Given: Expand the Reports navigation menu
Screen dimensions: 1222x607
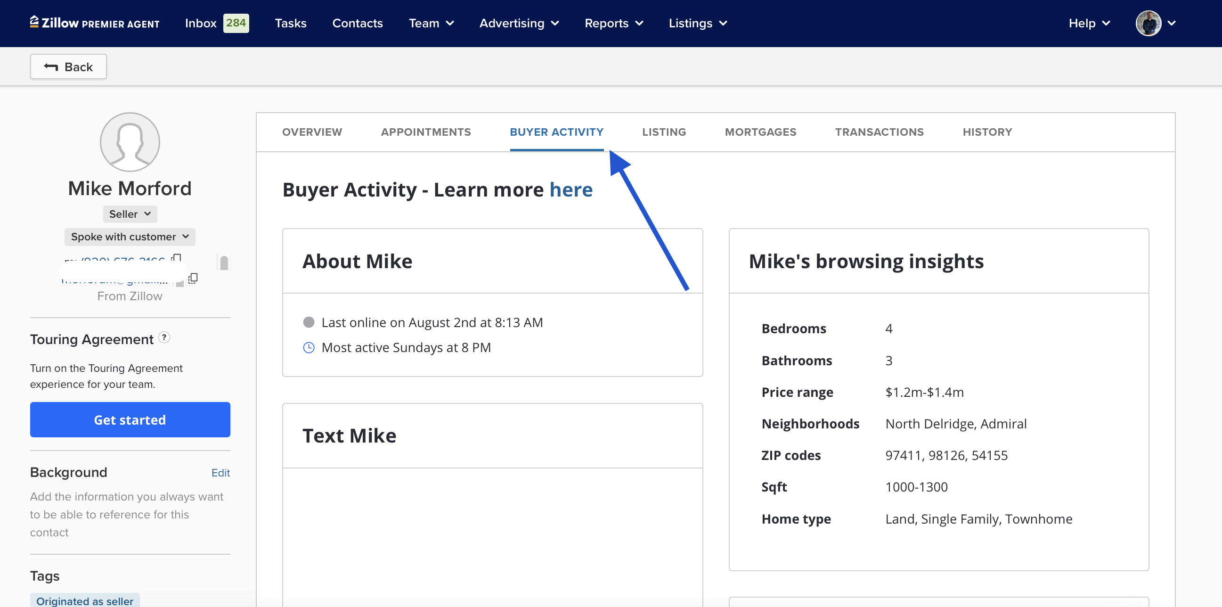Looking at the screenshot, I should [x=613, y=23].
